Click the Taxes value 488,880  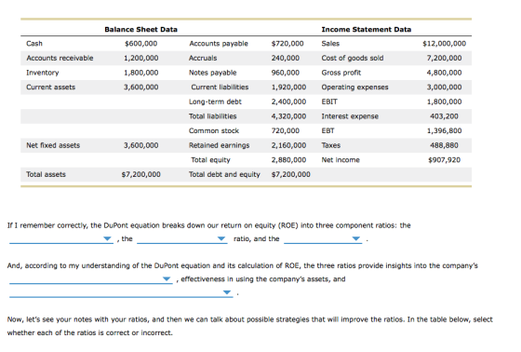(445, 145)
